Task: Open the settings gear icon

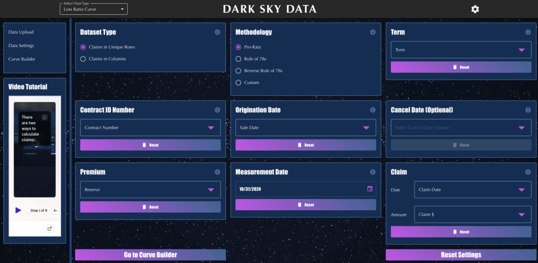Action: pyautogui.click(x=475, y=9)
